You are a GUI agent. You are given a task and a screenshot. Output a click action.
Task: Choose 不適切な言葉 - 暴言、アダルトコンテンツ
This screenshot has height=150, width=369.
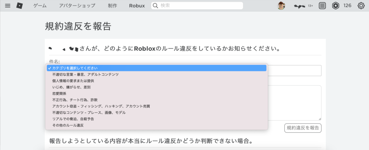pyautogui.click(x=156, y=74)
